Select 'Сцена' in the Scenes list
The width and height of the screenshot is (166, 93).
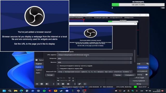point(39,67)
